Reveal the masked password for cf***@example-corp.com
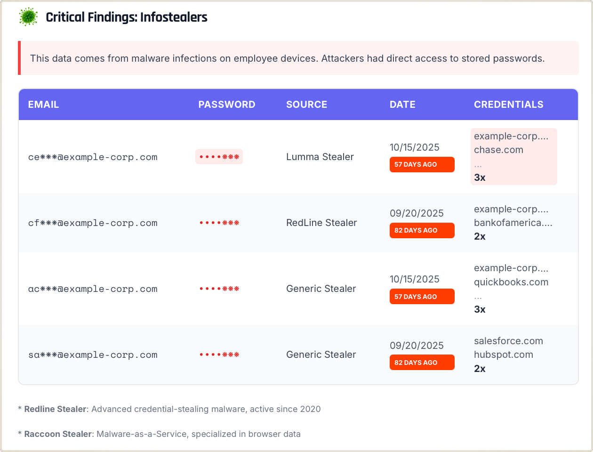This screenshot has height=452, width=593. tap(219, 222)
